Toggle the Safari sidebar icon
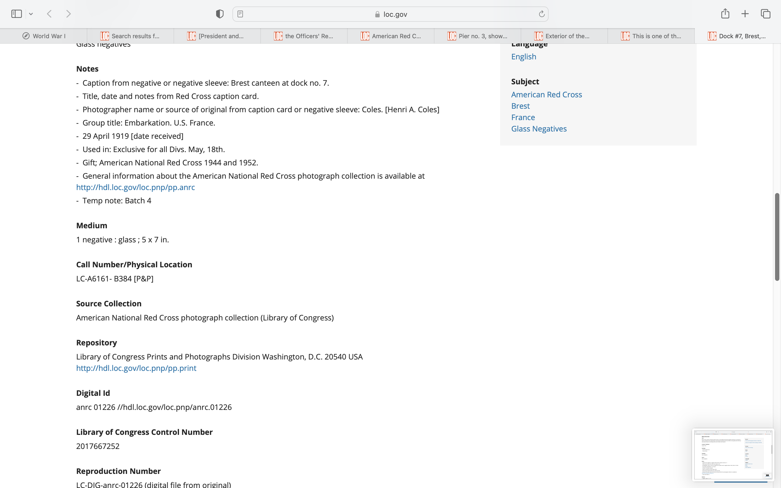This screenshot has height=488, width=781. pos(17,14)
